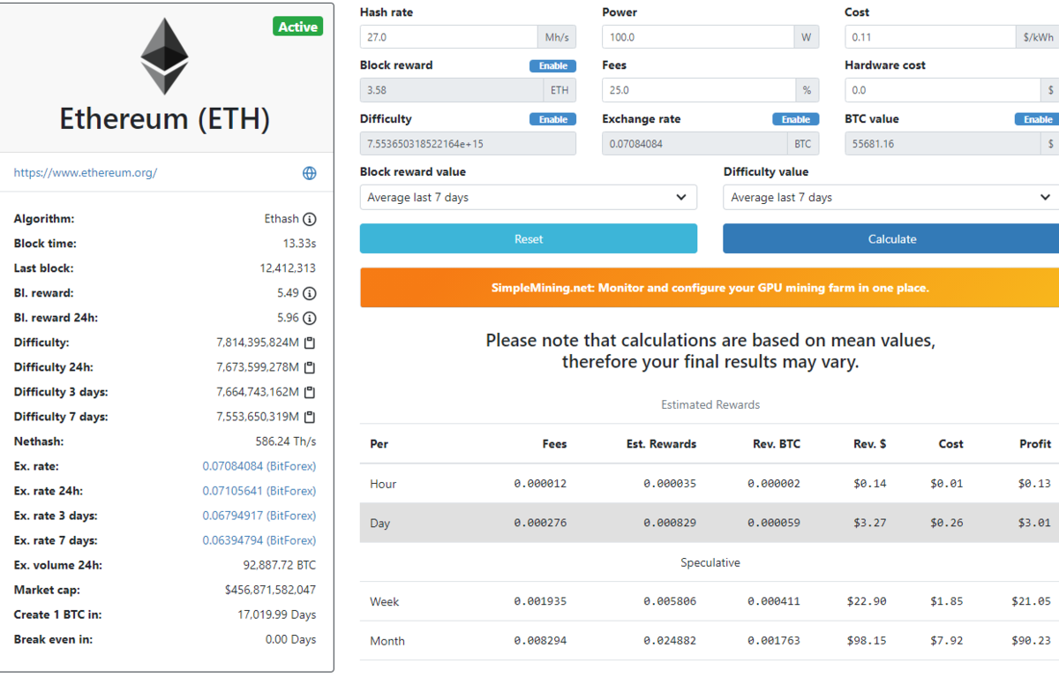Toggle Enable for Difficulty field

click(553, 119)
